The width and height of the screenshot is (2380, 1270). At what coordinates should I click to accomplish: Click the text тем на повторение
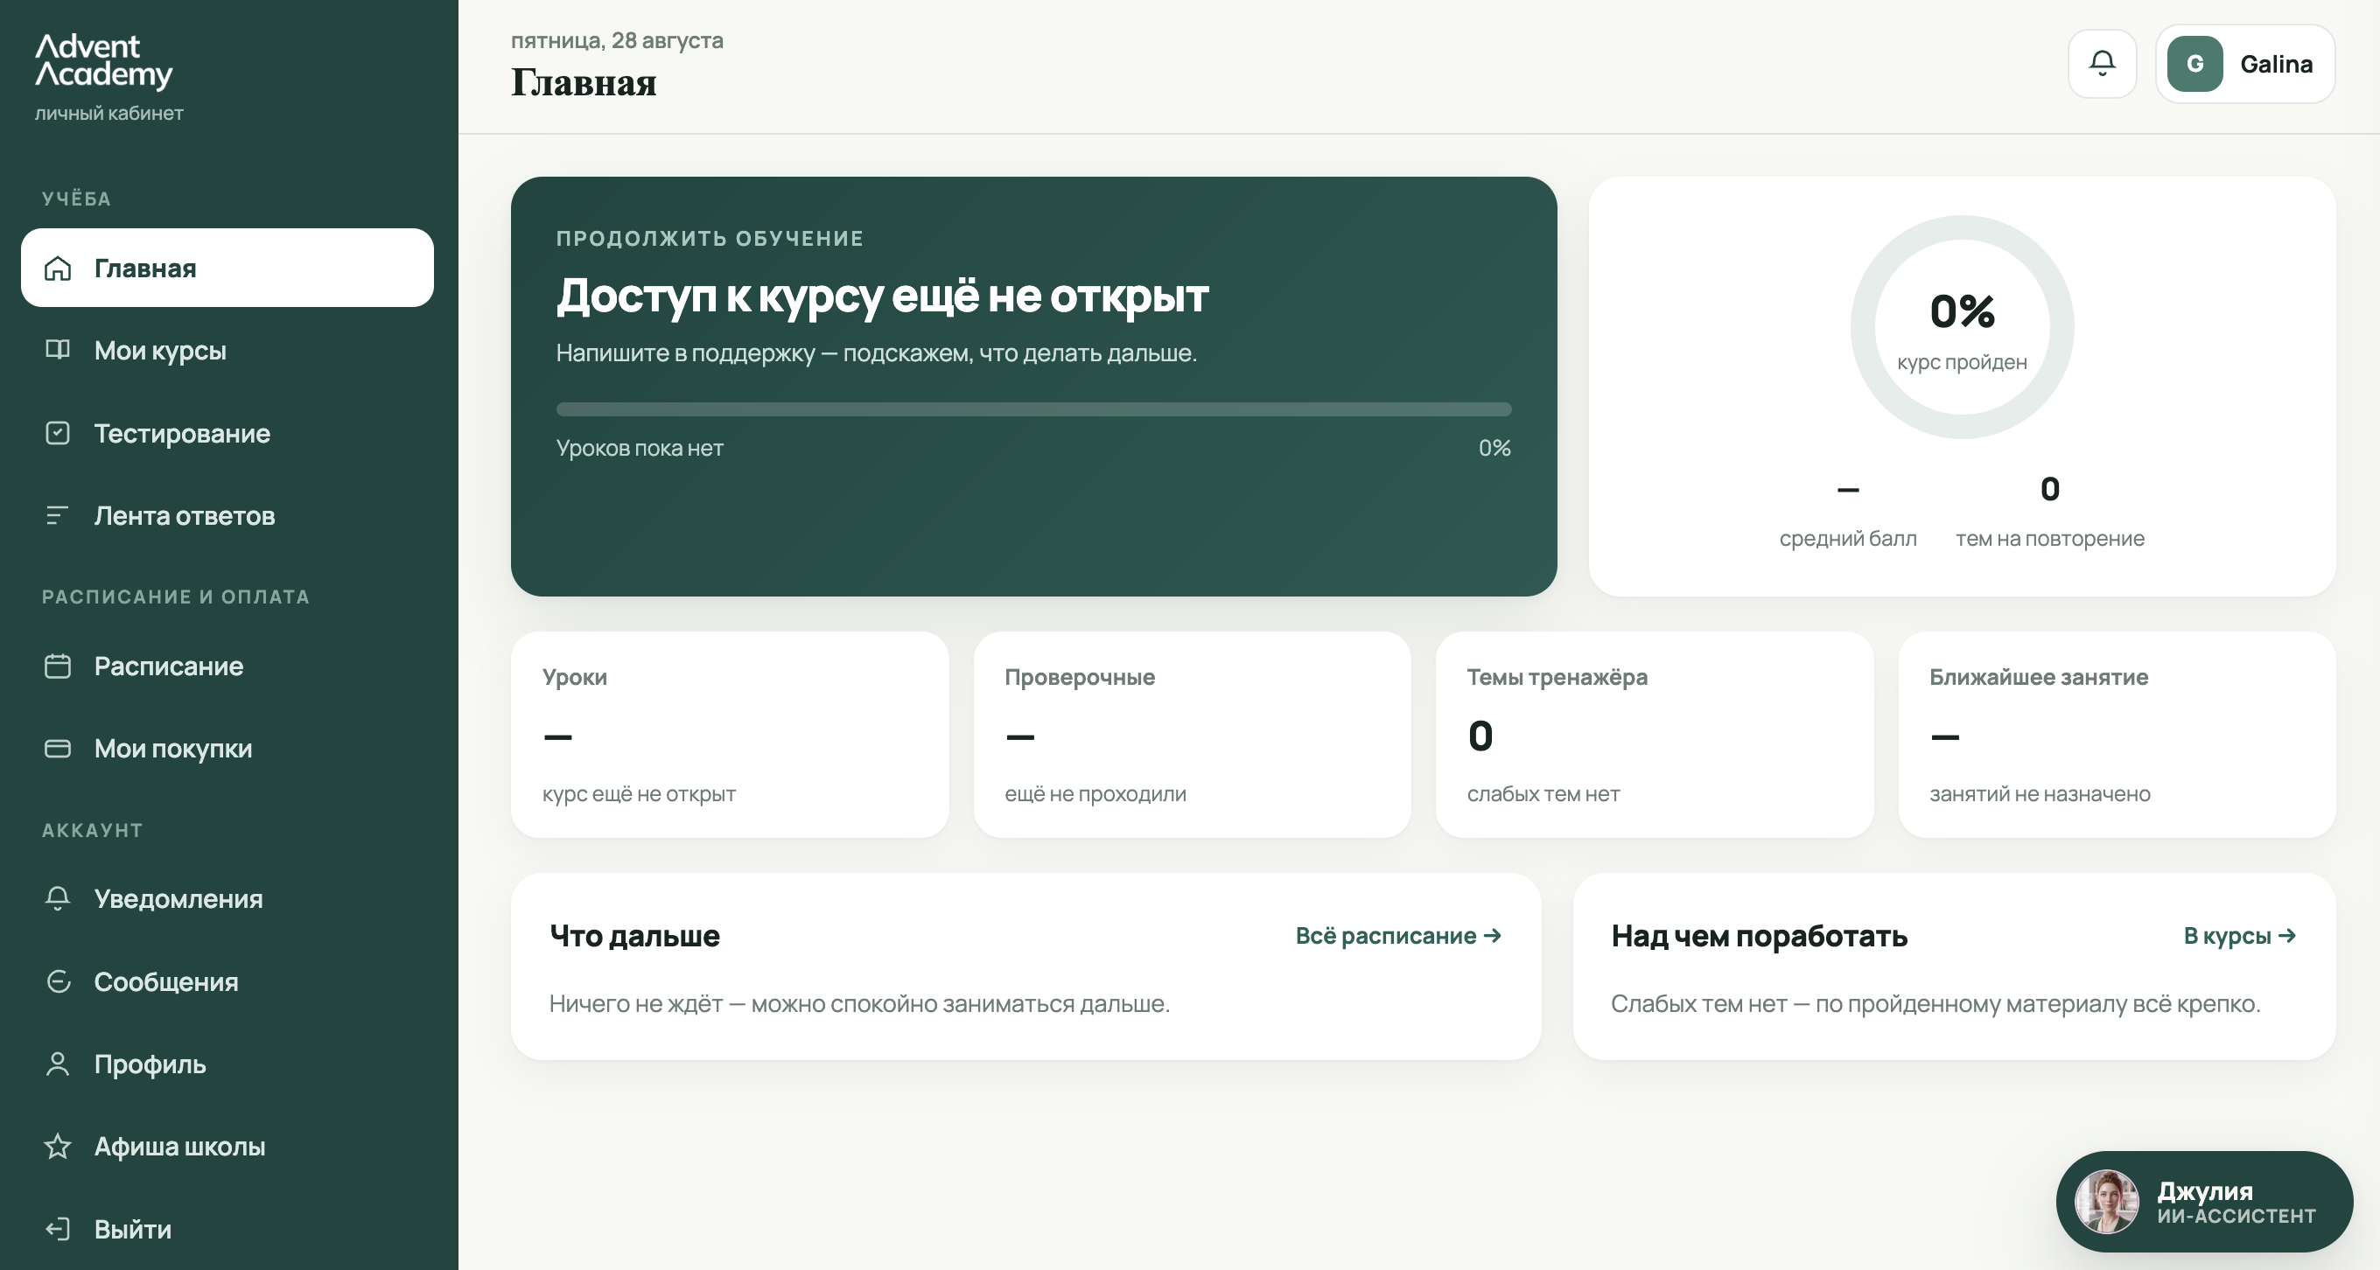pyautogui.click(x=2050, y=539)
